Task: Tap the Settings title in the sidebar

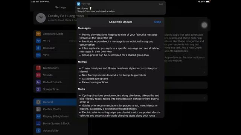Action: click(61, 7)
